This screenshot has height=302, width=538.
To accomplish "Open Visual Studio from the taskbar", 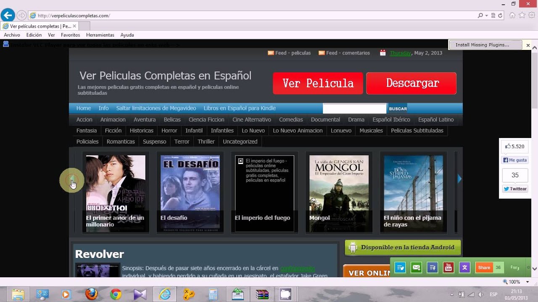I will pyautogui.click(x=140, y=294).
